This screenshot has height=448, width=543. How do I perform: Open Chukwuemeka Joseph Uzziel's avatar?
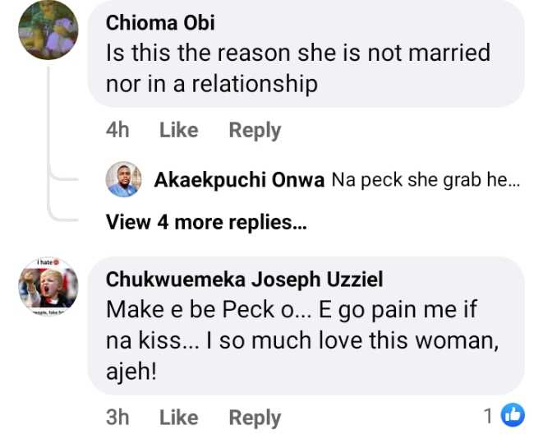coord(48,286)
